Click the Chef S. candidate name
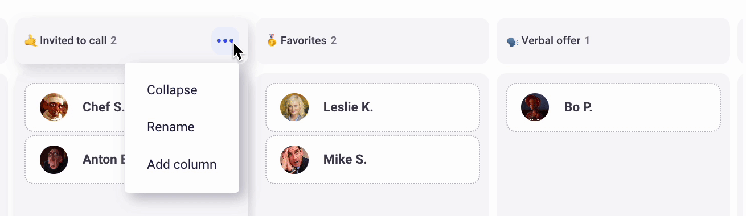This screenshot has height=216, width=746. pos(103,107)
